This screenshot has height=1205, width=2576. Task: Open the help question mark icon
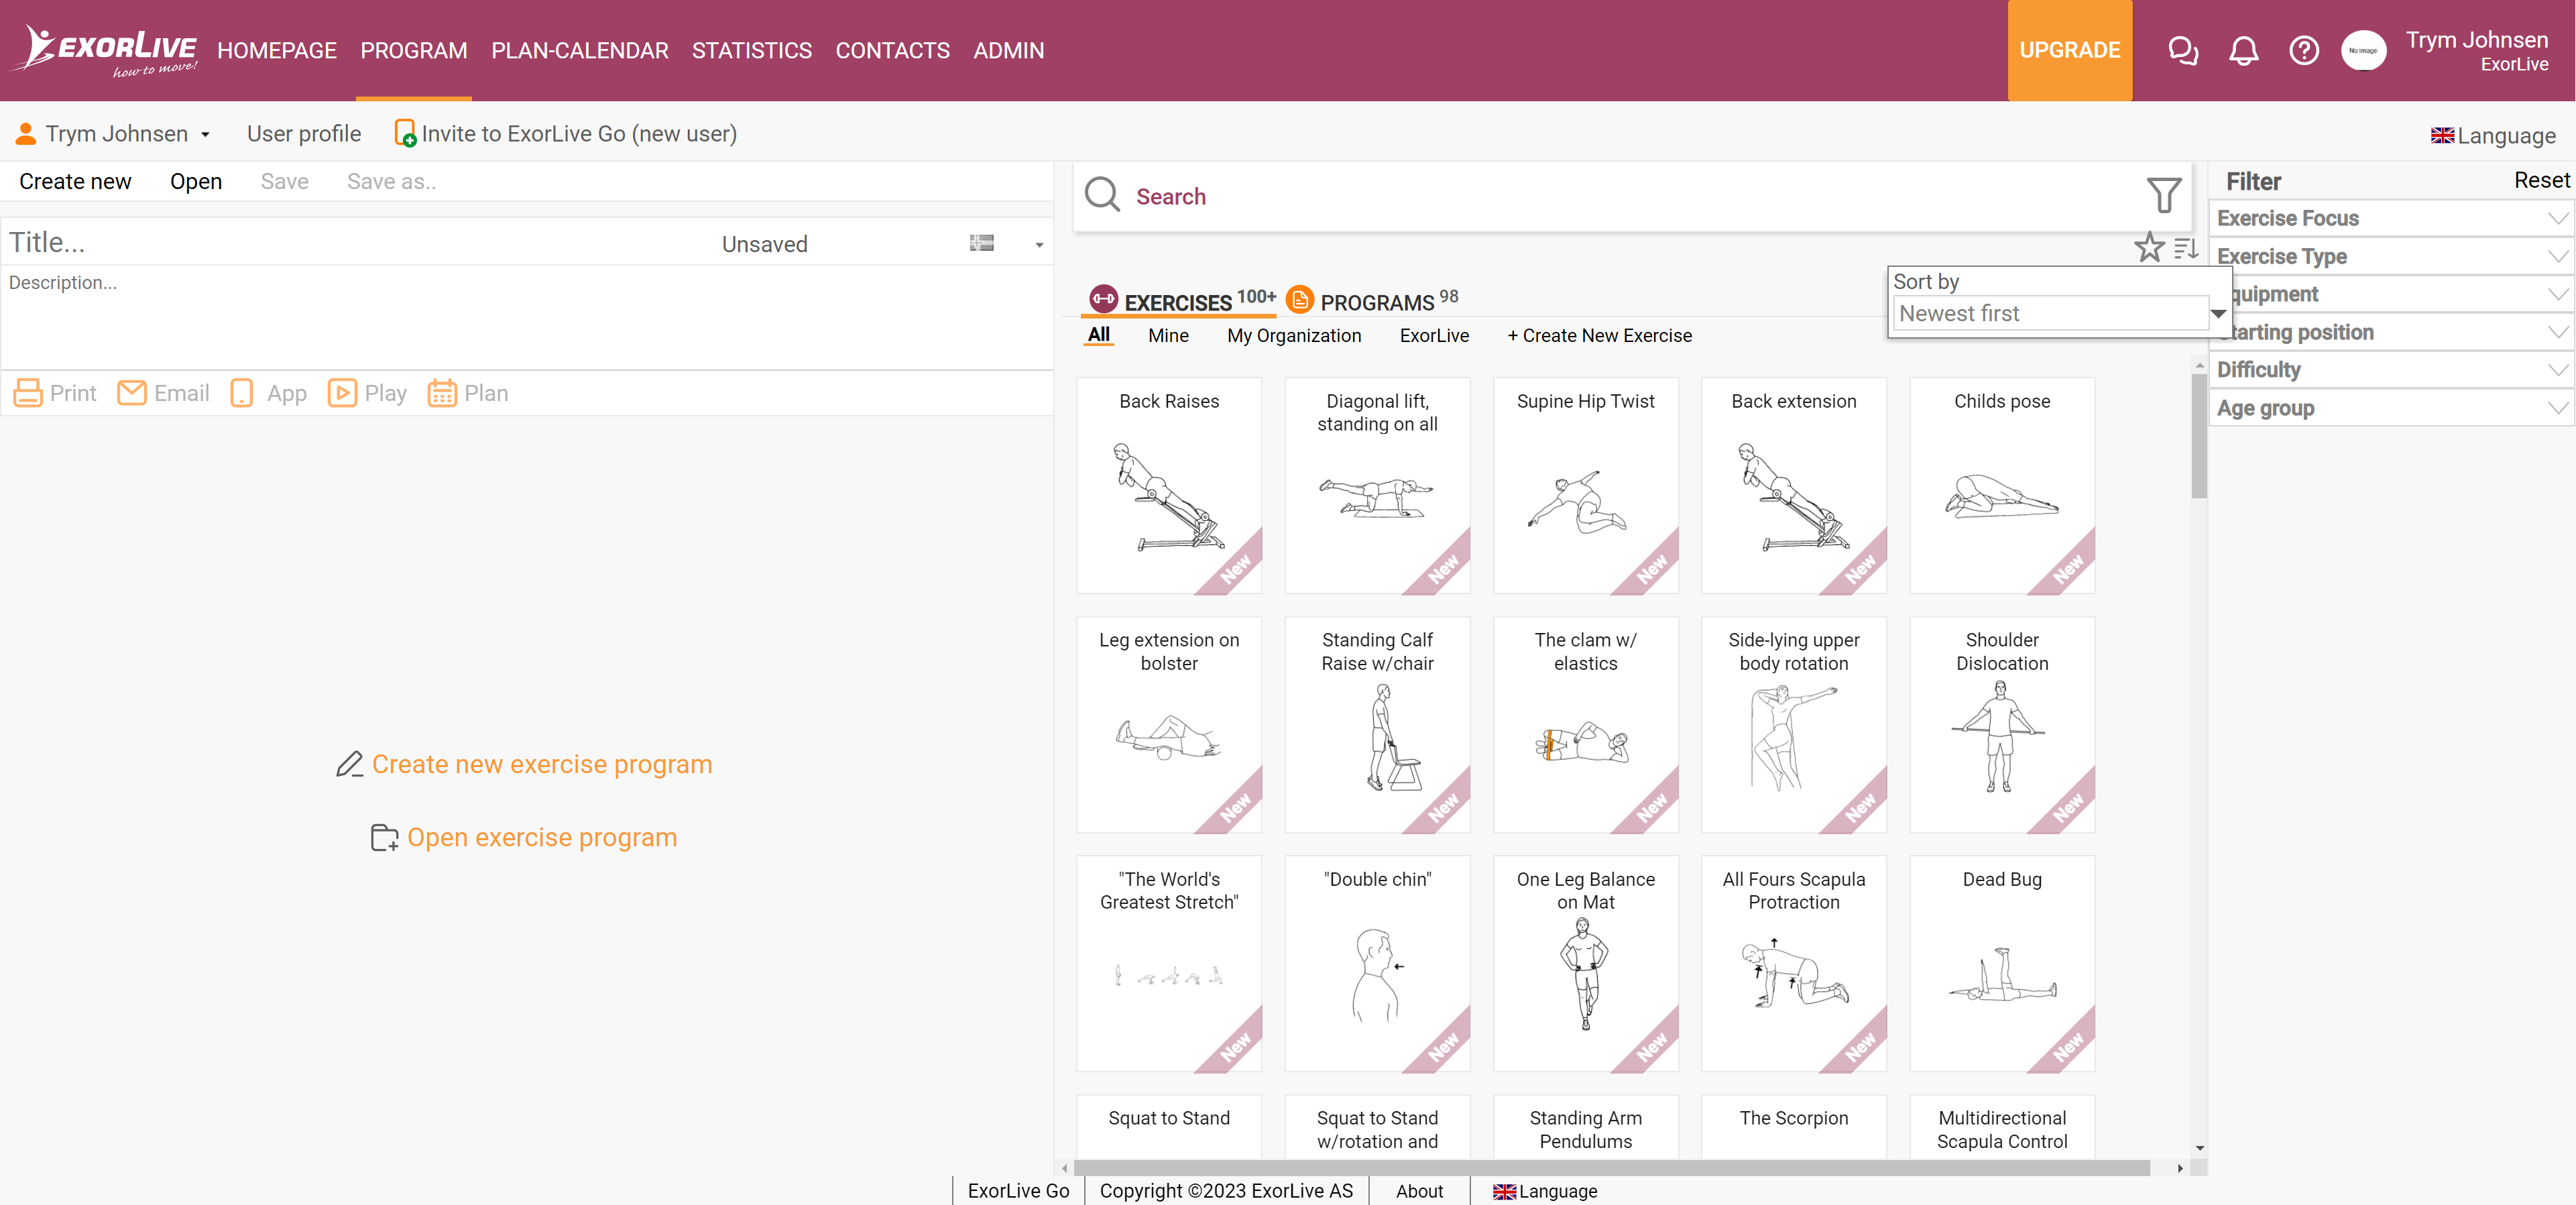[2303, 50]
